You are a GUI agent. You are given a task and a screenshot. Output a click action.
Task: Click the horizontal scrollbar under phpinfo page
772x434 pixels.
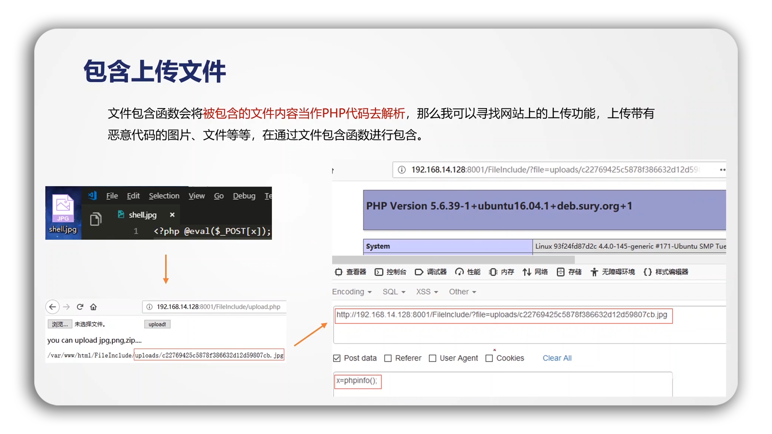(x=454, y=260)
